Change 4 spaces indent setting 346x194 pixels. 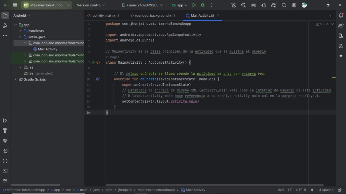[326, 190]
